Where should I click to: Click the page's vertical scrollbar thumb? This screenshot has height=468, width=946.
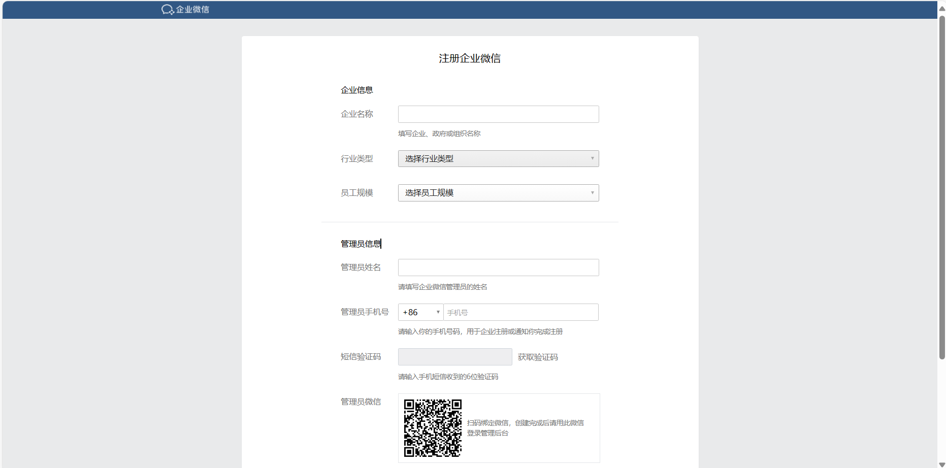point(942,188)
